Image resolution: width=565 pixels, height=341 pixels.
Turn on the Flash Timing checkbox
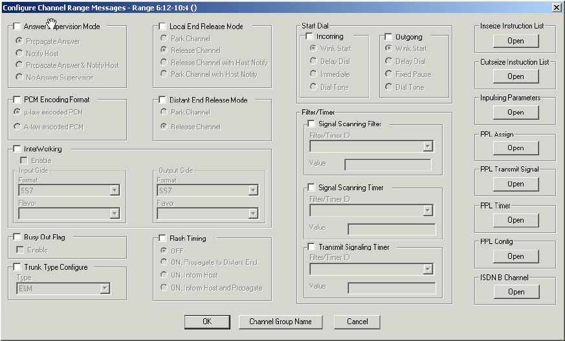(x=162, y=238)
